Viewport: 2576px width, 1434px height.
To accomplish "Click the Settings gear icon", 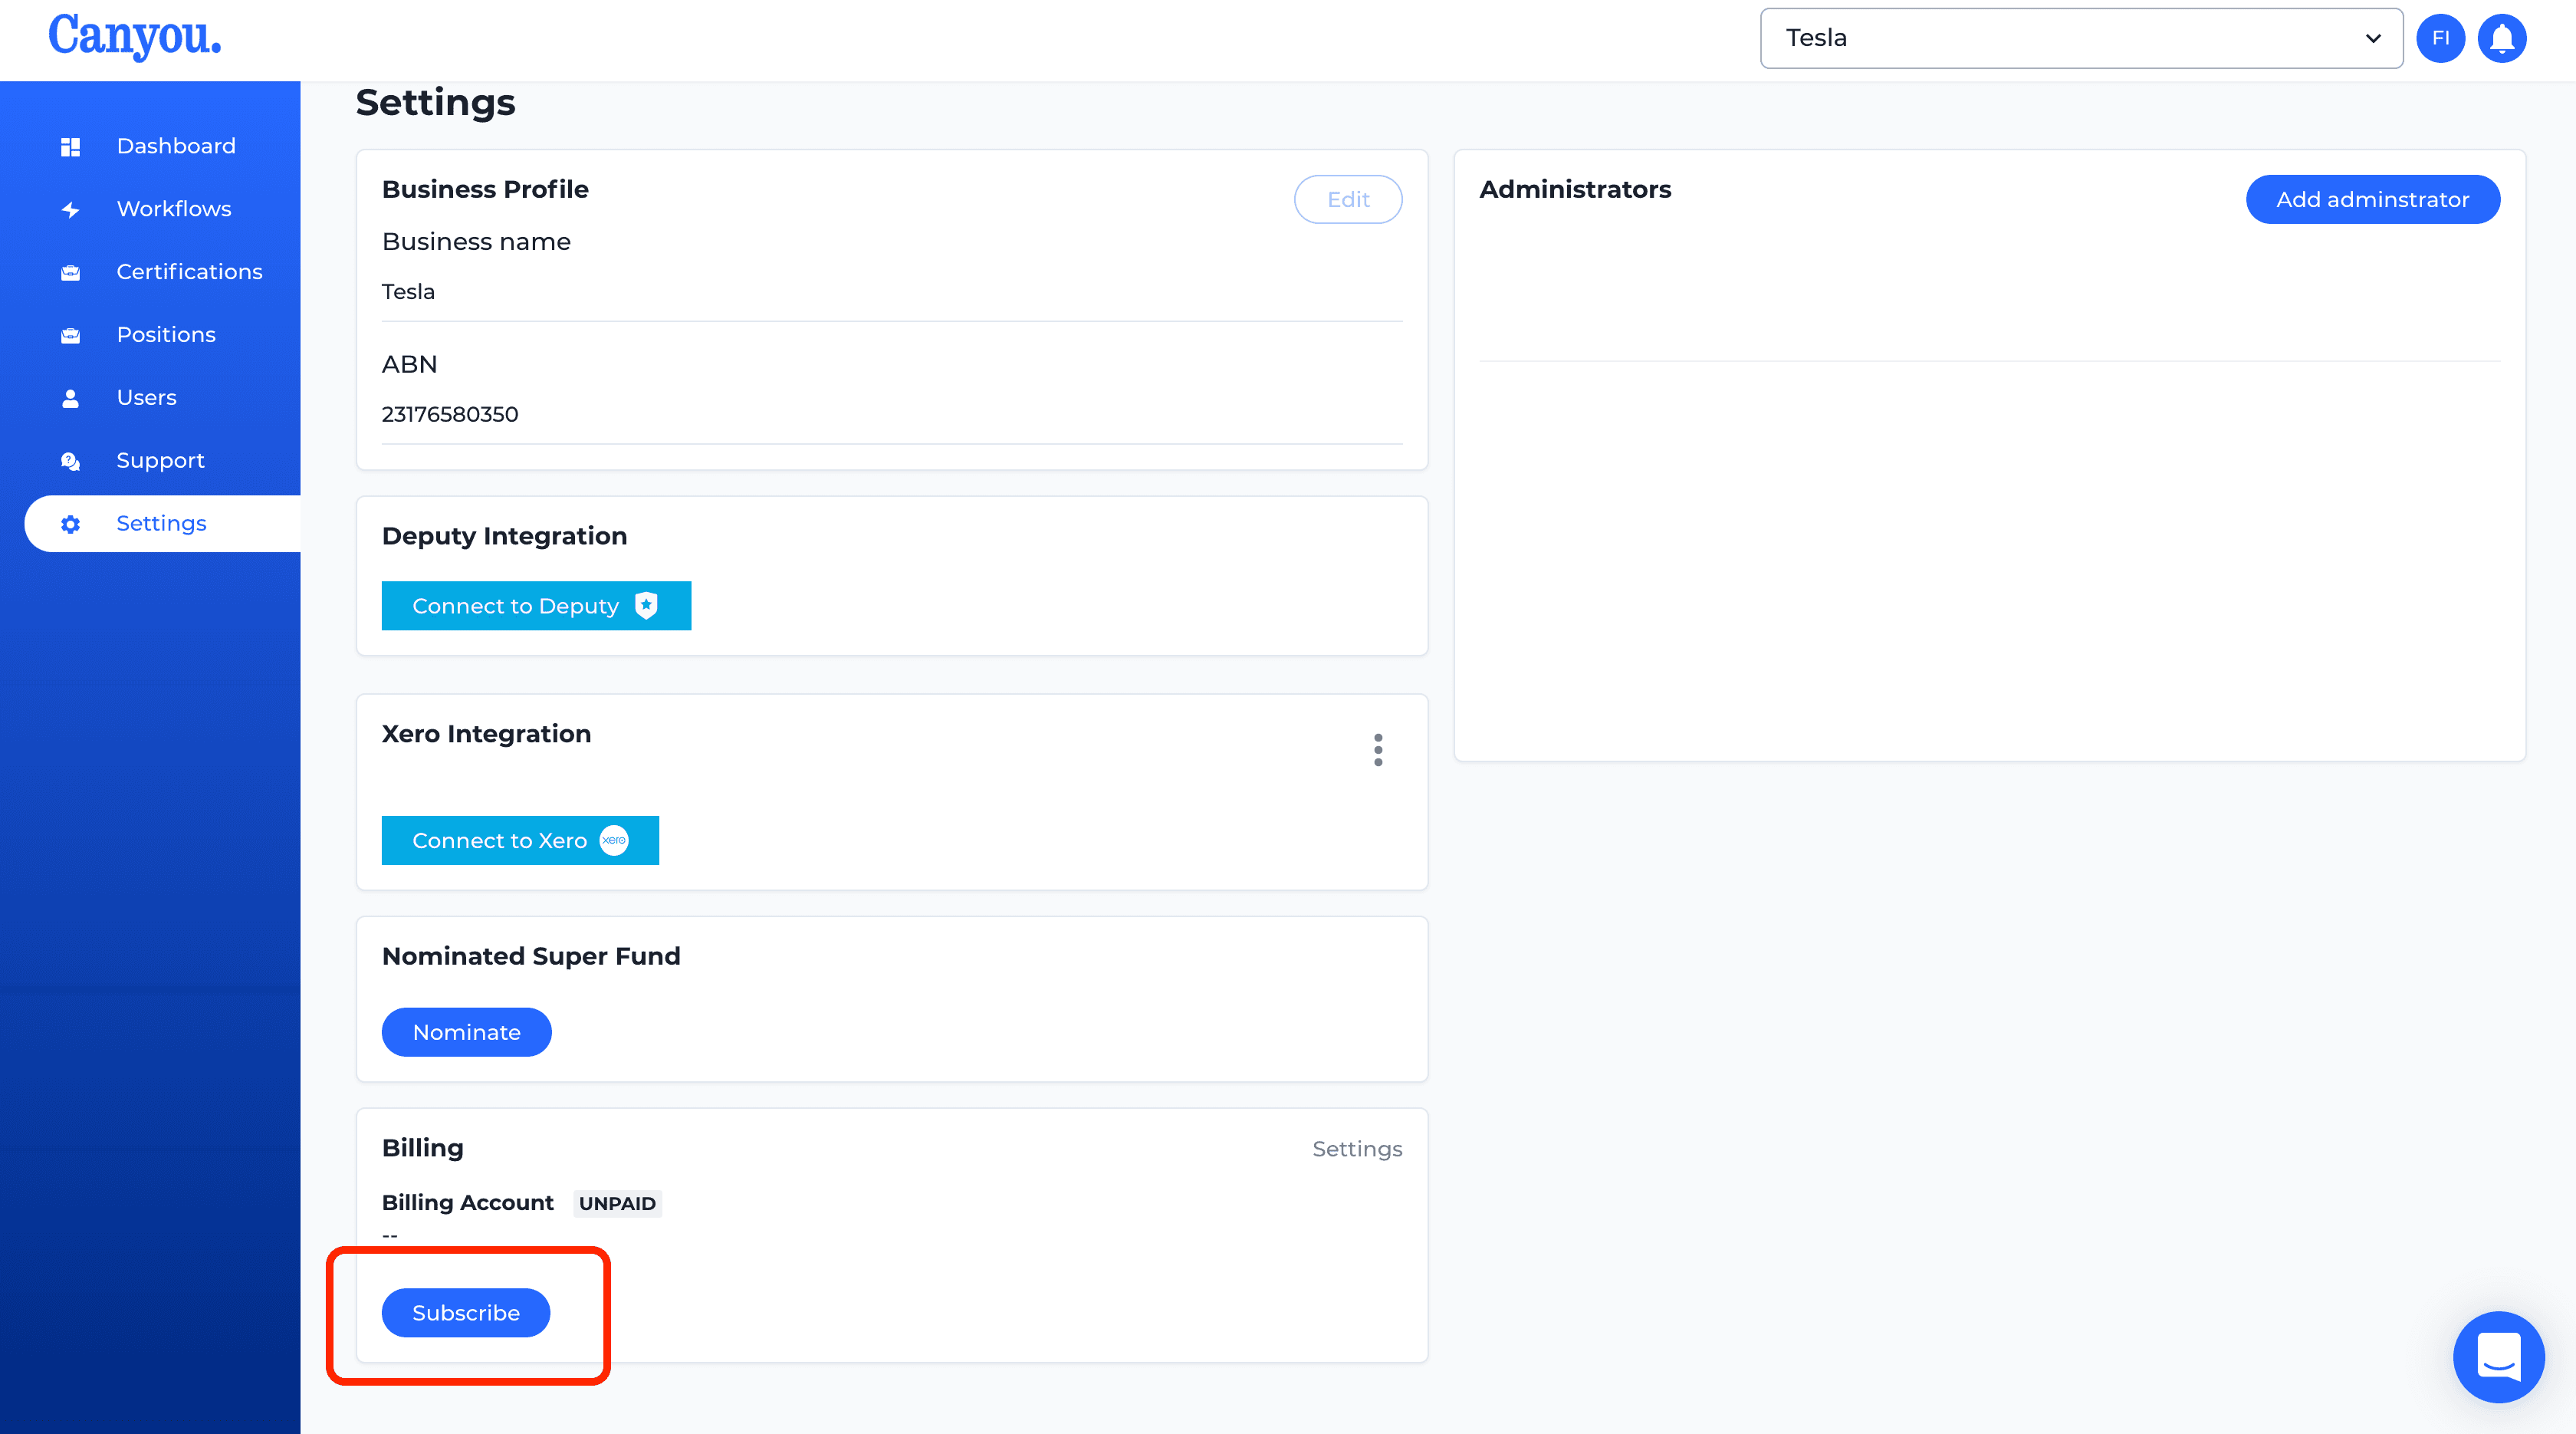I will (x=70, y=525).
